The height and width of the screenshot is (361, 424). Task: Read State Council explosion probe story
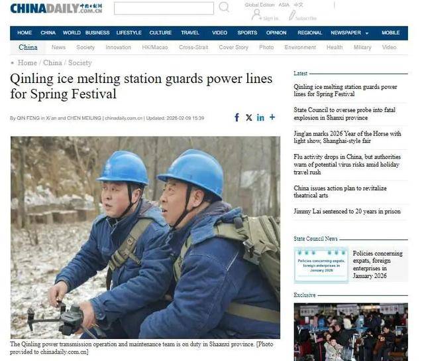[344, 113]
